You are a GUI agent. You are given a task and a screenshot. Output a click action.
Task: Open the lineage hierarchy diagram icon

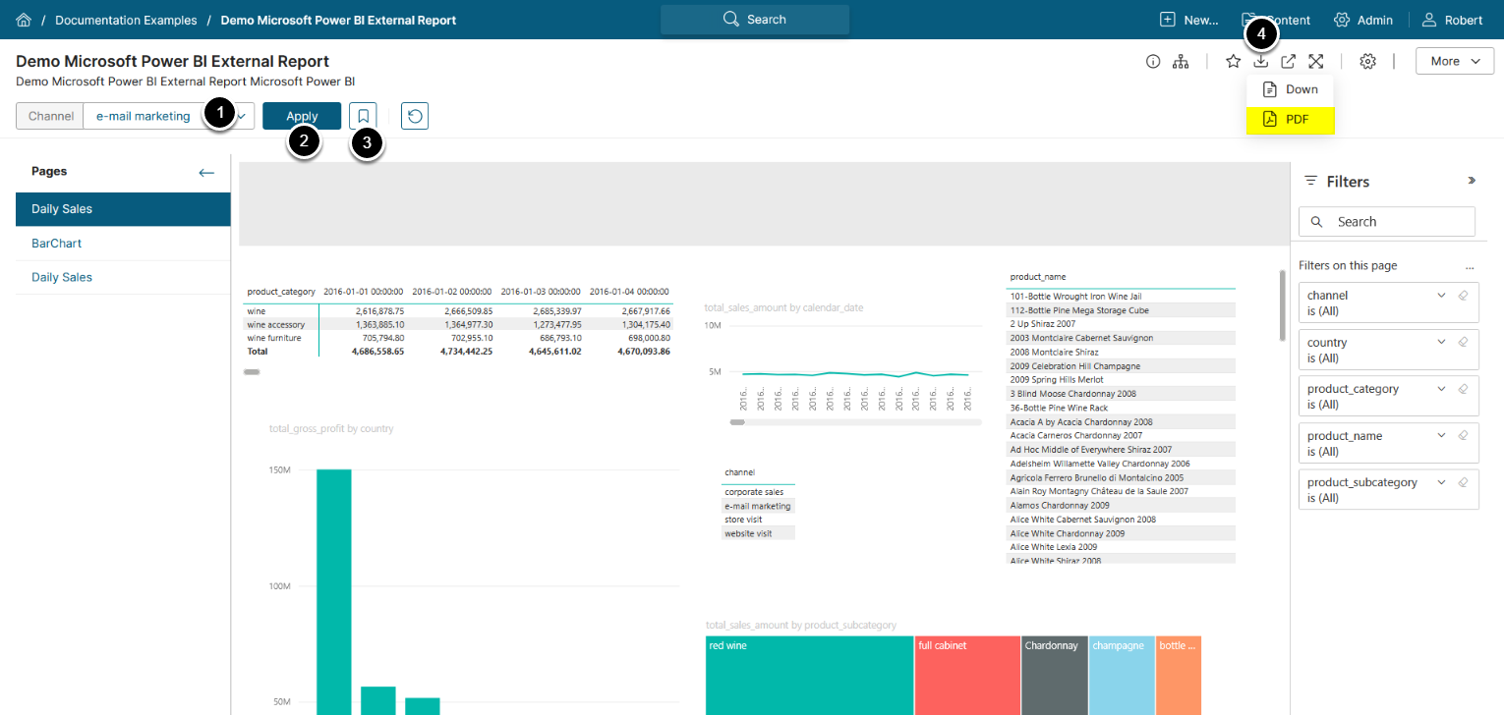pos(1181,61)
